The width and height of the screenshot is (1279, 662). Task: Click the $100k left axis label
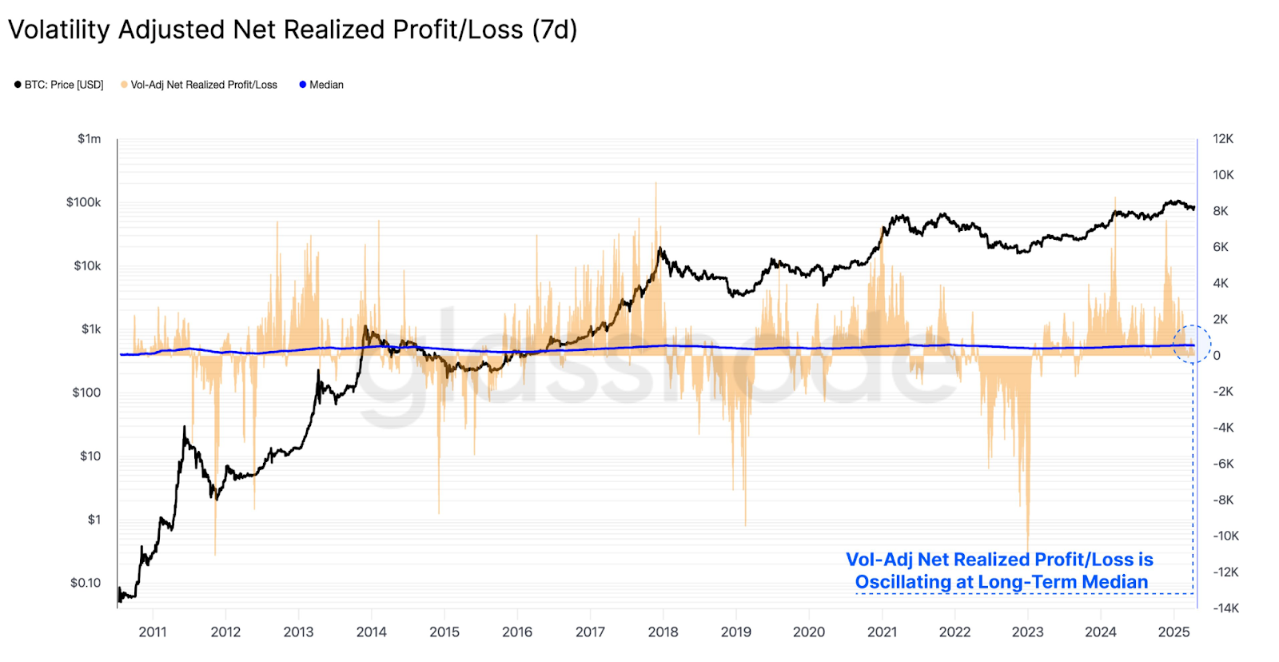(84, 202)
